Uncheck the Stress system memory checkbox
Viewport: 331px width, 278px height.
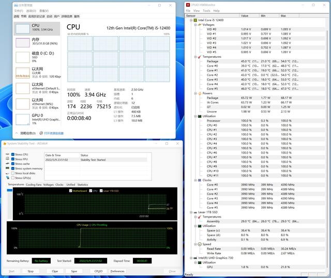[x=12, y=168]
